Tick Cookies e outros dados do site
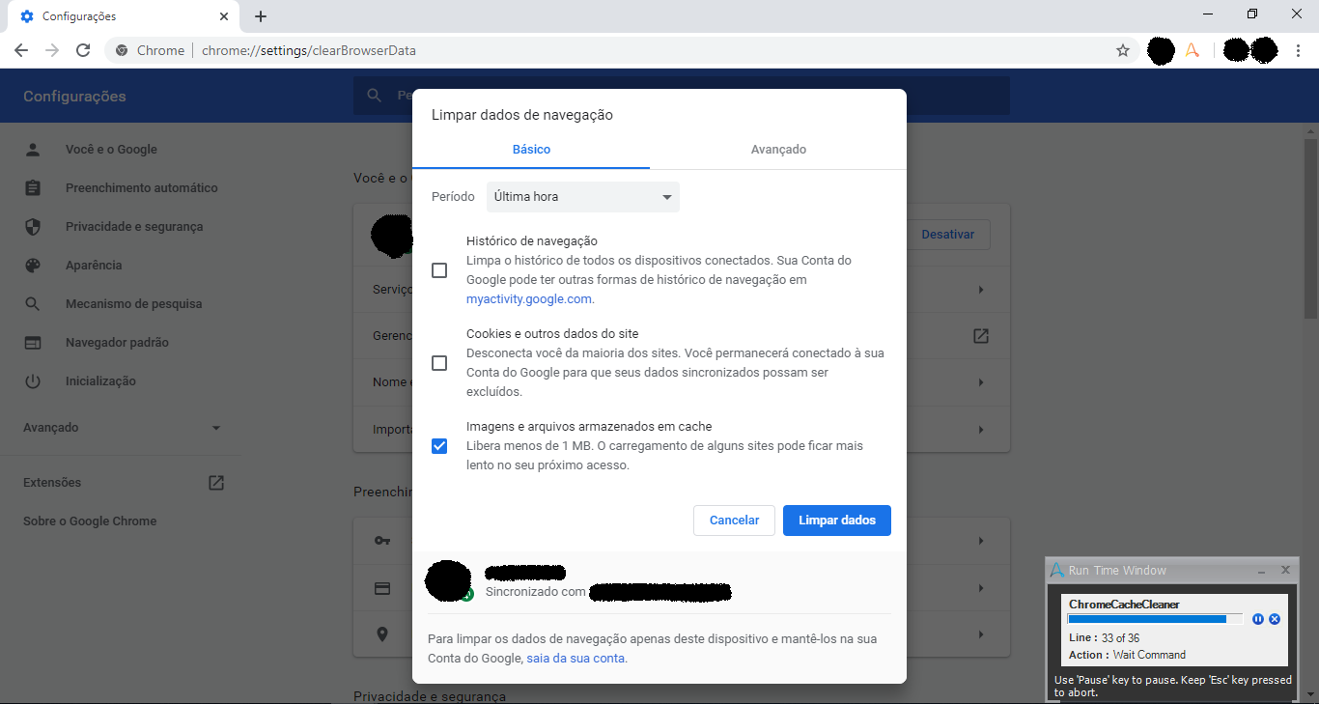Viewport: 1319px width, 704px height. point(439,363)
